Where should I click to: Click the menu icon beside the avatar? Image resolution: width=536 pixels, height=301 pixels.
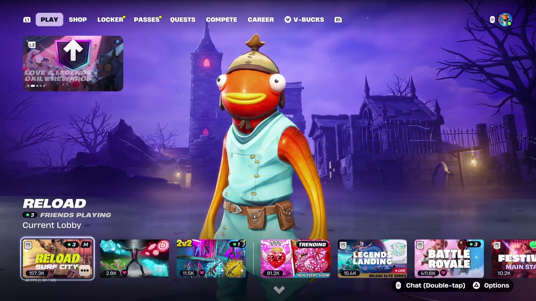[x=492, y=20]
